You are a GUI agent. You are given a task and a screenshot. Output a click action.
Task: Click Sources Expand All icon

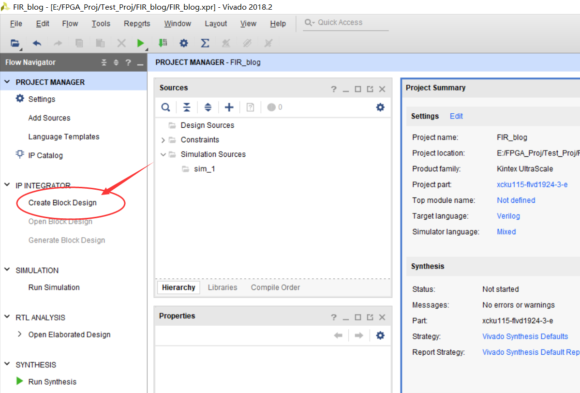coord(208,107)
